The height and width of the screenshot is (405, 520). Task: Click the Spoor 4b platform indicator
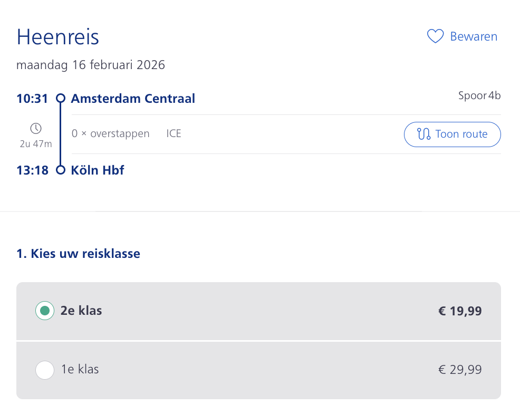point(479,96)
